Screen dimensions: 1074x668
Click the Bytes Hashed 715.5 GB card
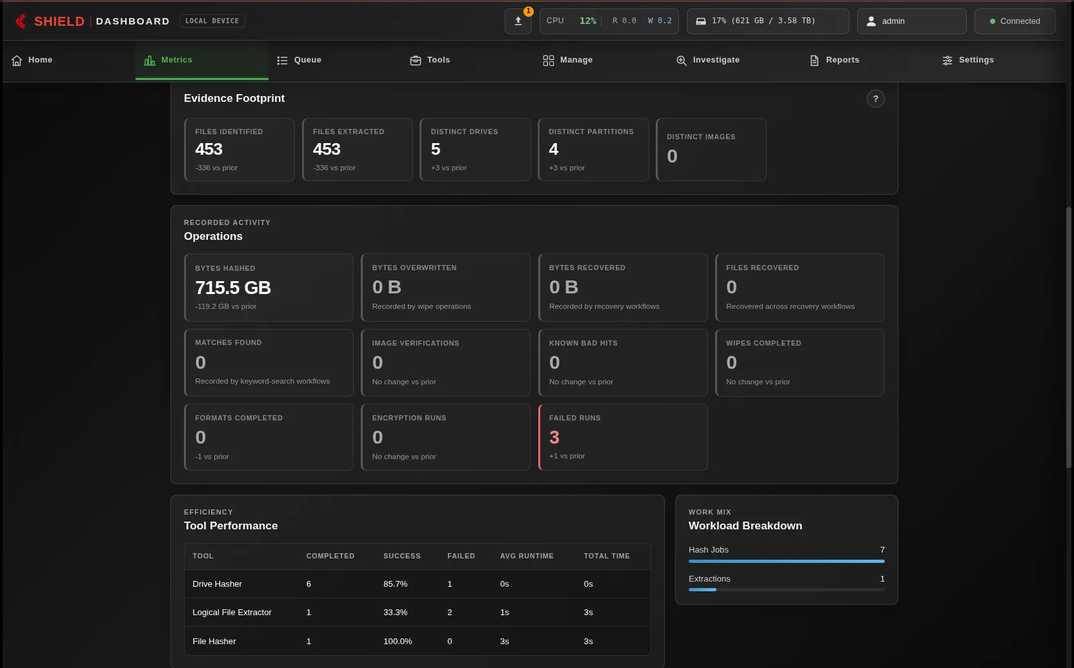(x=268, y=288)
